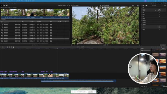The image size is (167, 94).
Task: Open the Titles and Generators sidebar icon
Action: pos(7,5)
